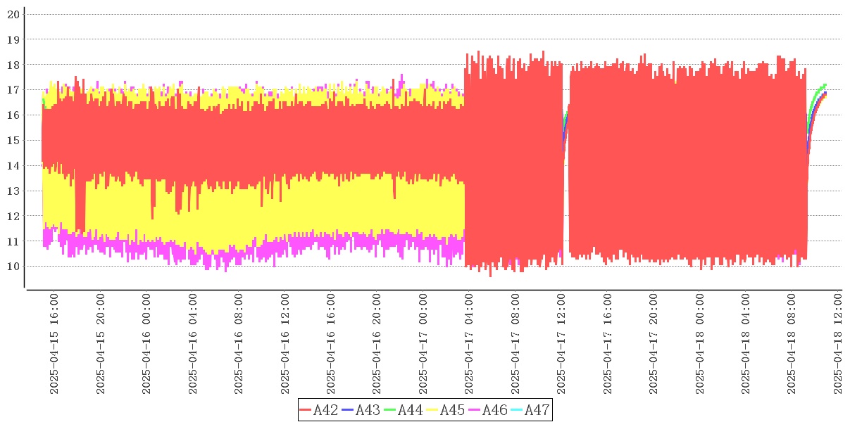Viewport: 850px width, 422px height.
Task: Click the 2025-04-17 12:00 axis label
Action: pos(561,345)
